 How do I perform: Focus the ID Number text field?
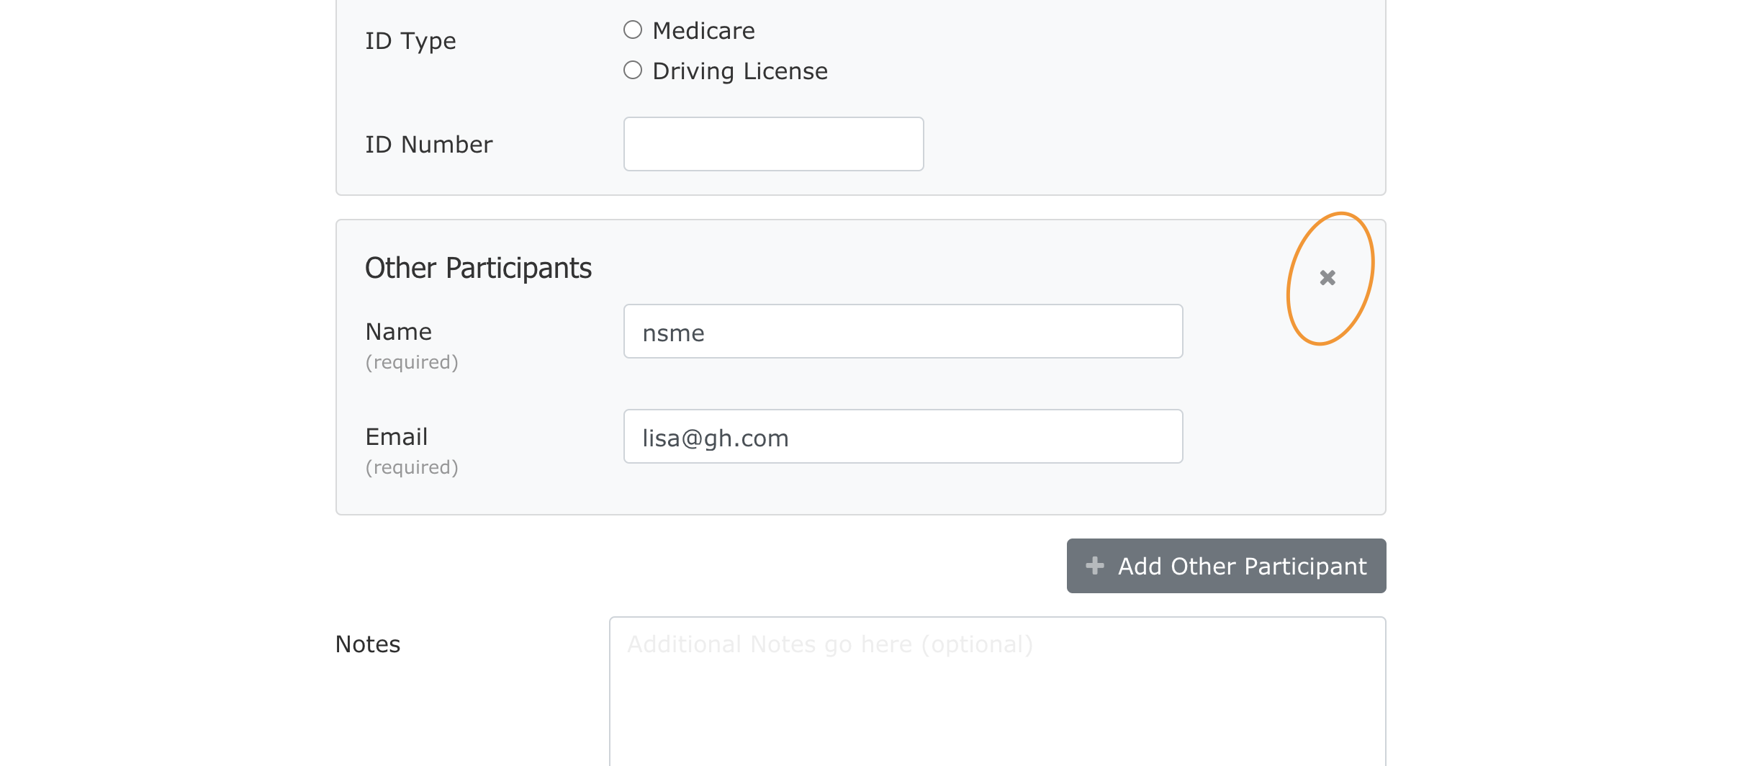click(773, 144)
